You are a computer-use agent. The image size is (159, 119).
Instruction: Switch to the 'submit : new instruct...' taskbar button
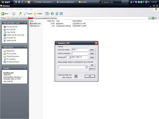[44, 2]
